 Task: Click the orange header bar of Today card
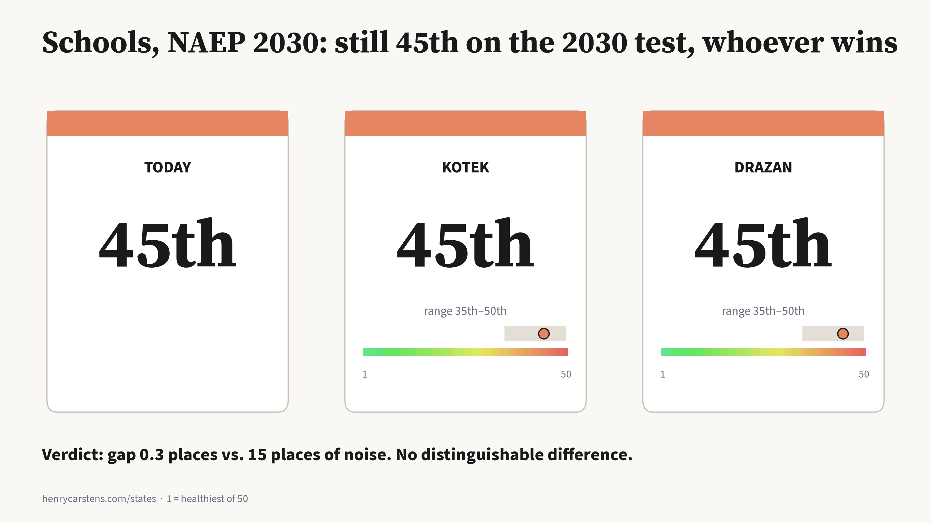point(167,123)
